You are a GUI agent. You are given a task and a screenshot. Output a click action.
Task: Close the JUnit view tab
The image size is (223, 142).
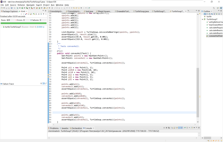click(x=26, y=11)
